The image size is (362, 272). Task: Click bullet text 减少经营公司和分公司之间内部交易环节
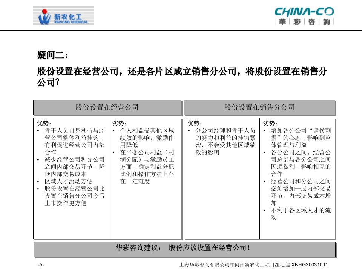click(x=75, y=167)
